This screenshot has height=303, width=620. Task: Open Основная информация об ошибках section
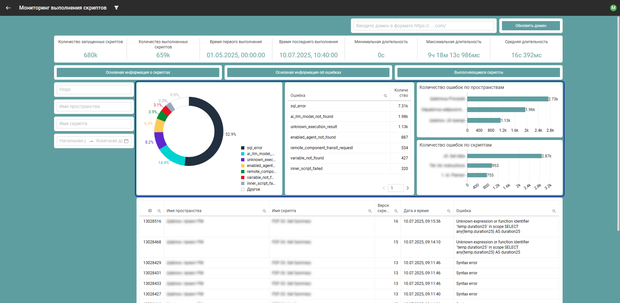pos(308,72)
